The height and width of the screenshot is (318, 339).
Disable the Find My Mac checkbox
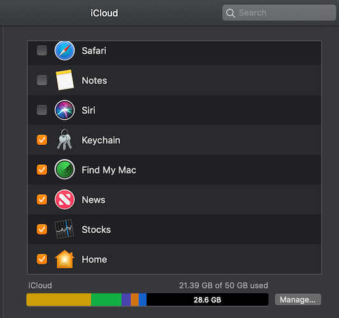[x=42, y=170]
